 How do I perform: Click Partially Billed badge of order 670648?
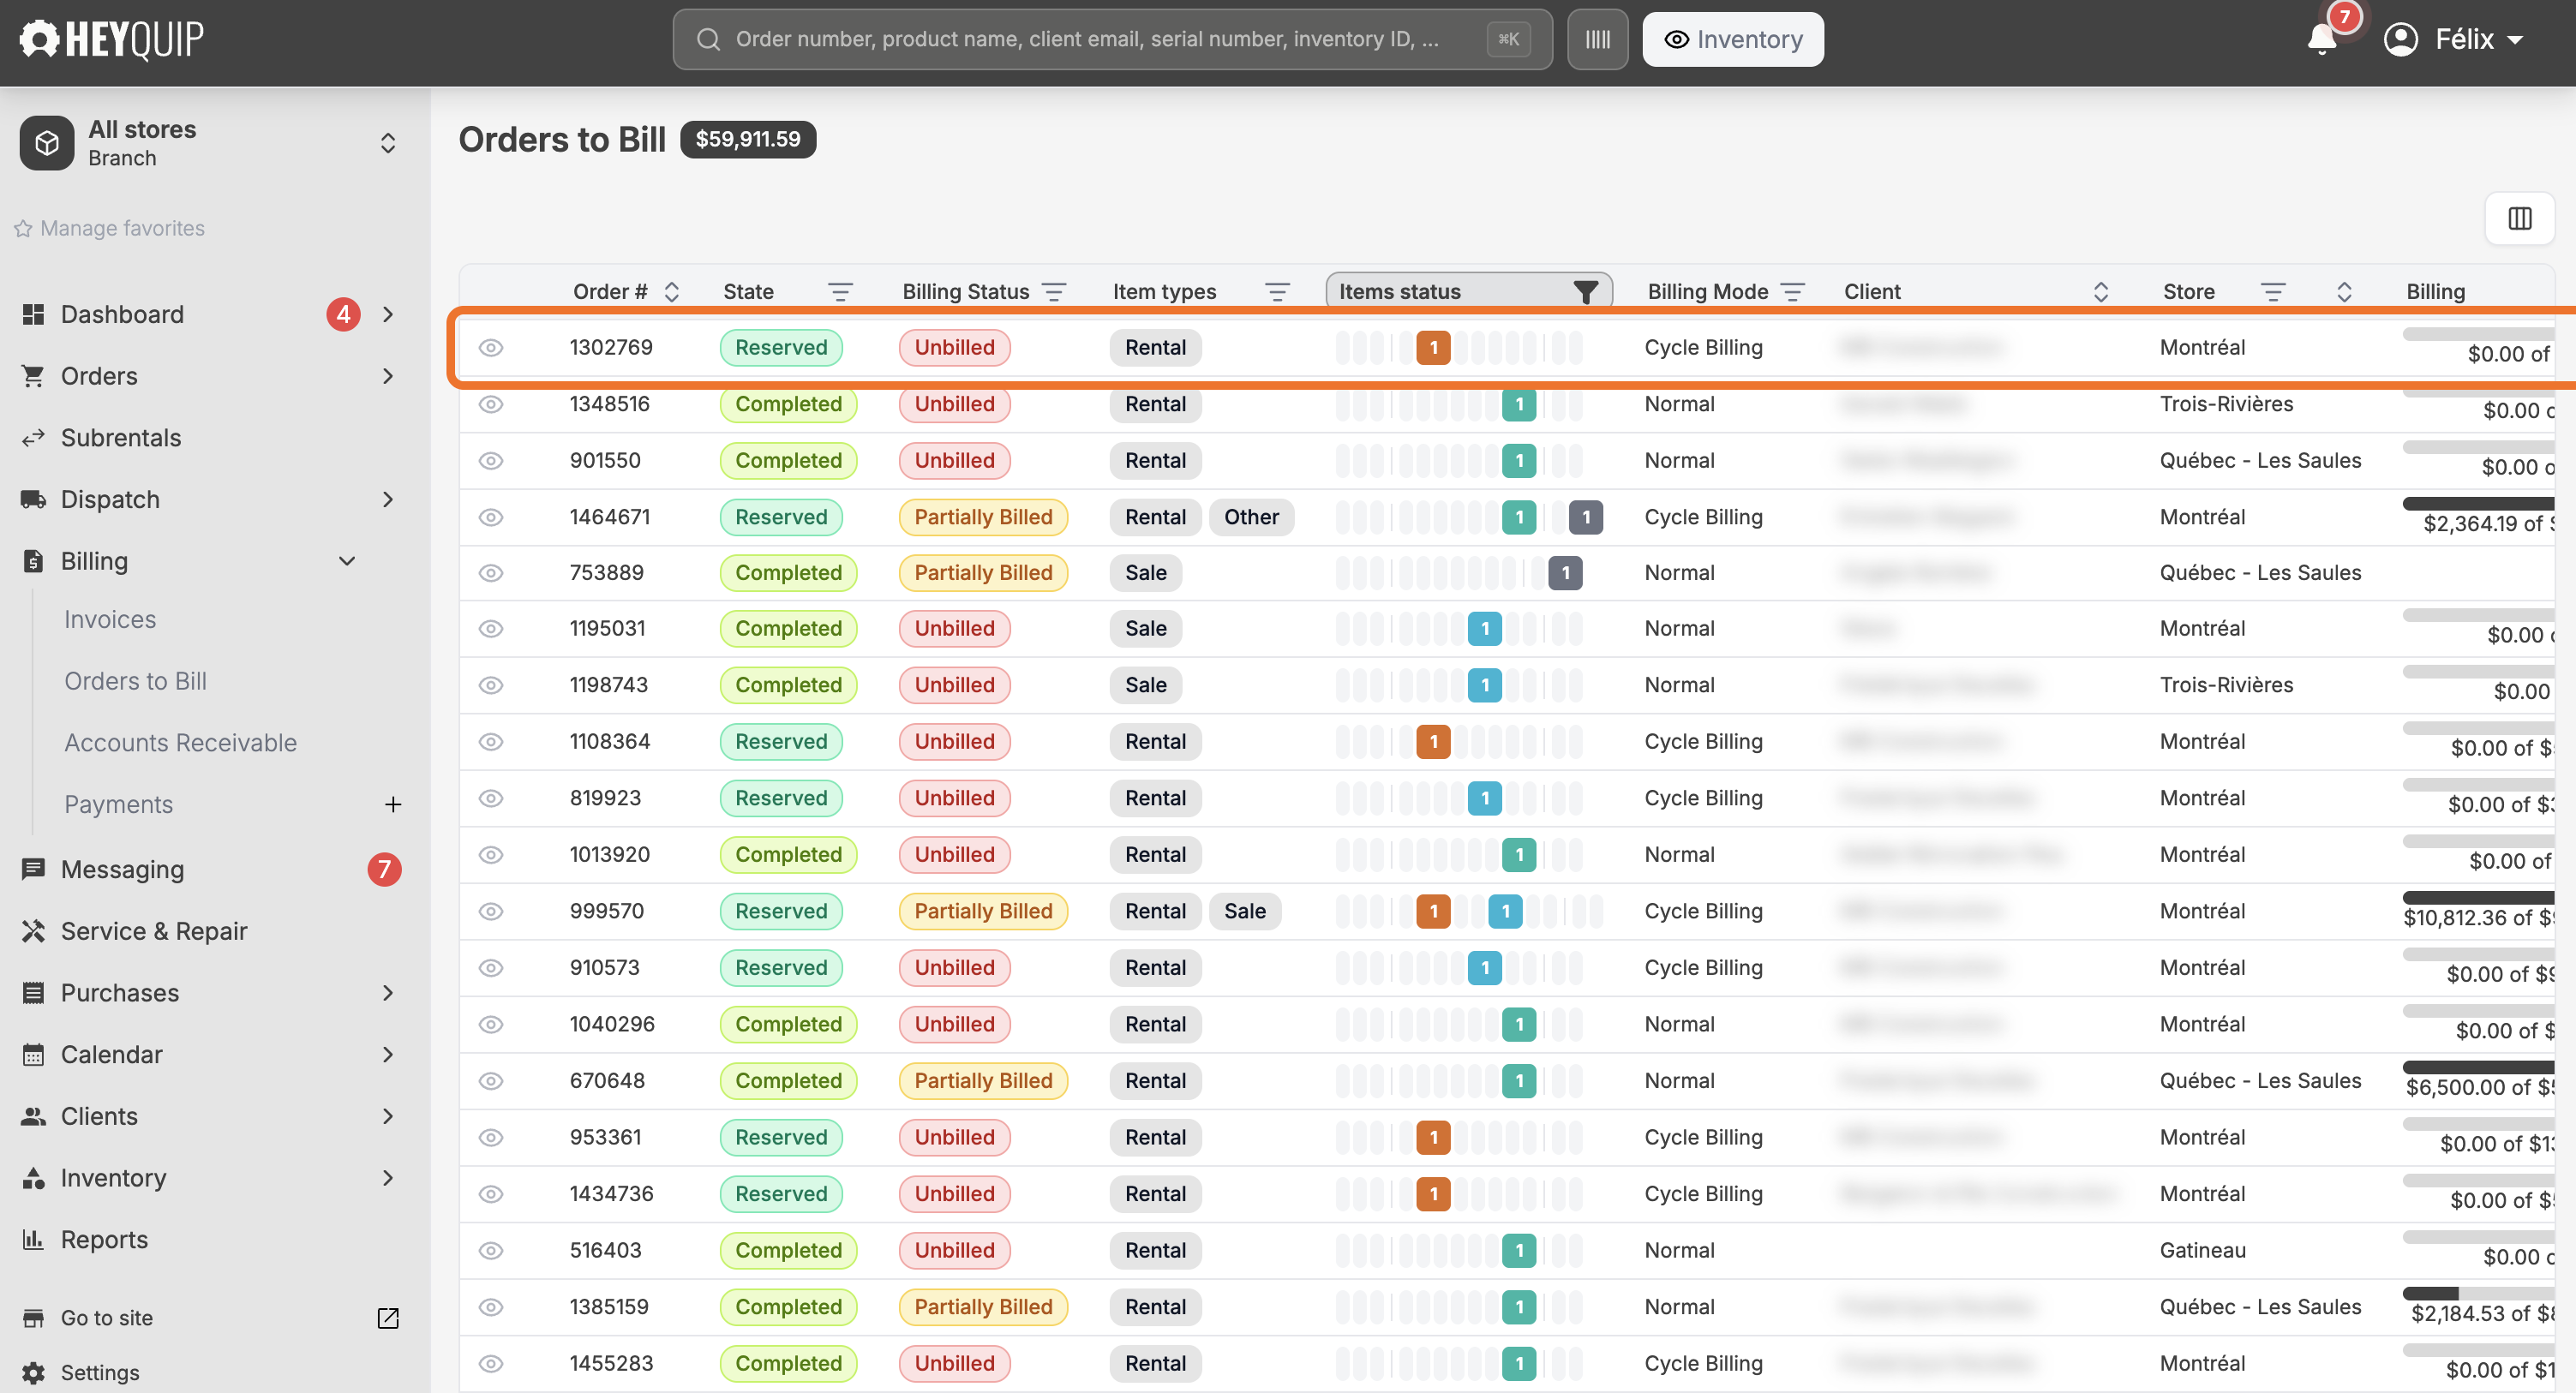tap(983, 1081)
